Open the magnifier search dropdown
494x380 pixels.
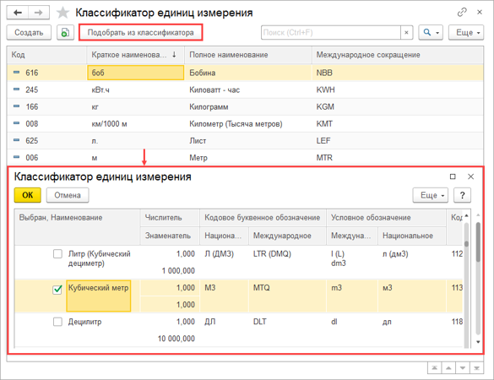click(x=431, y=32)
